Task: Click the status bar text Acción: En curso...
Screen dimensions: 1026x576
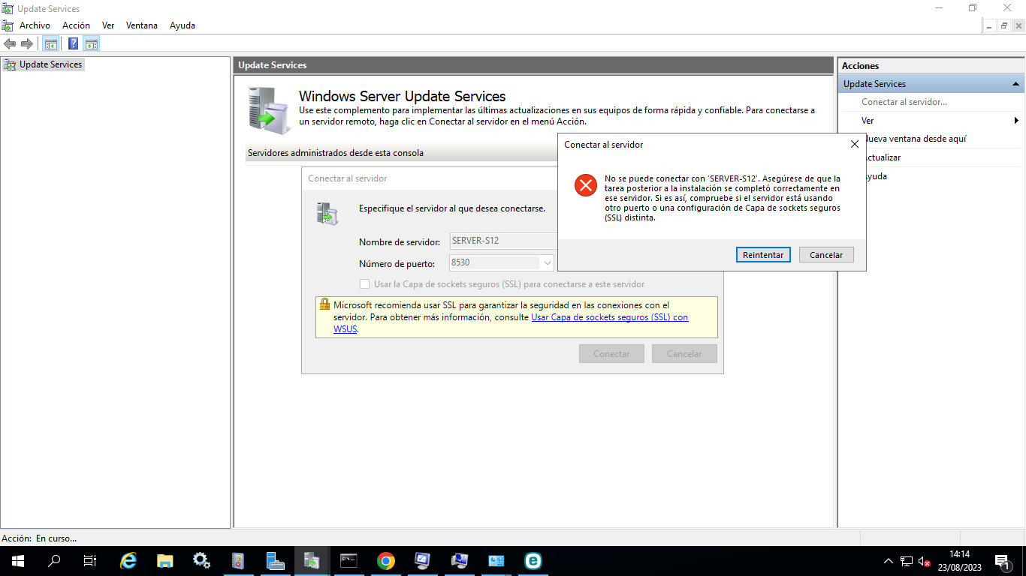Action: point(39,538)
